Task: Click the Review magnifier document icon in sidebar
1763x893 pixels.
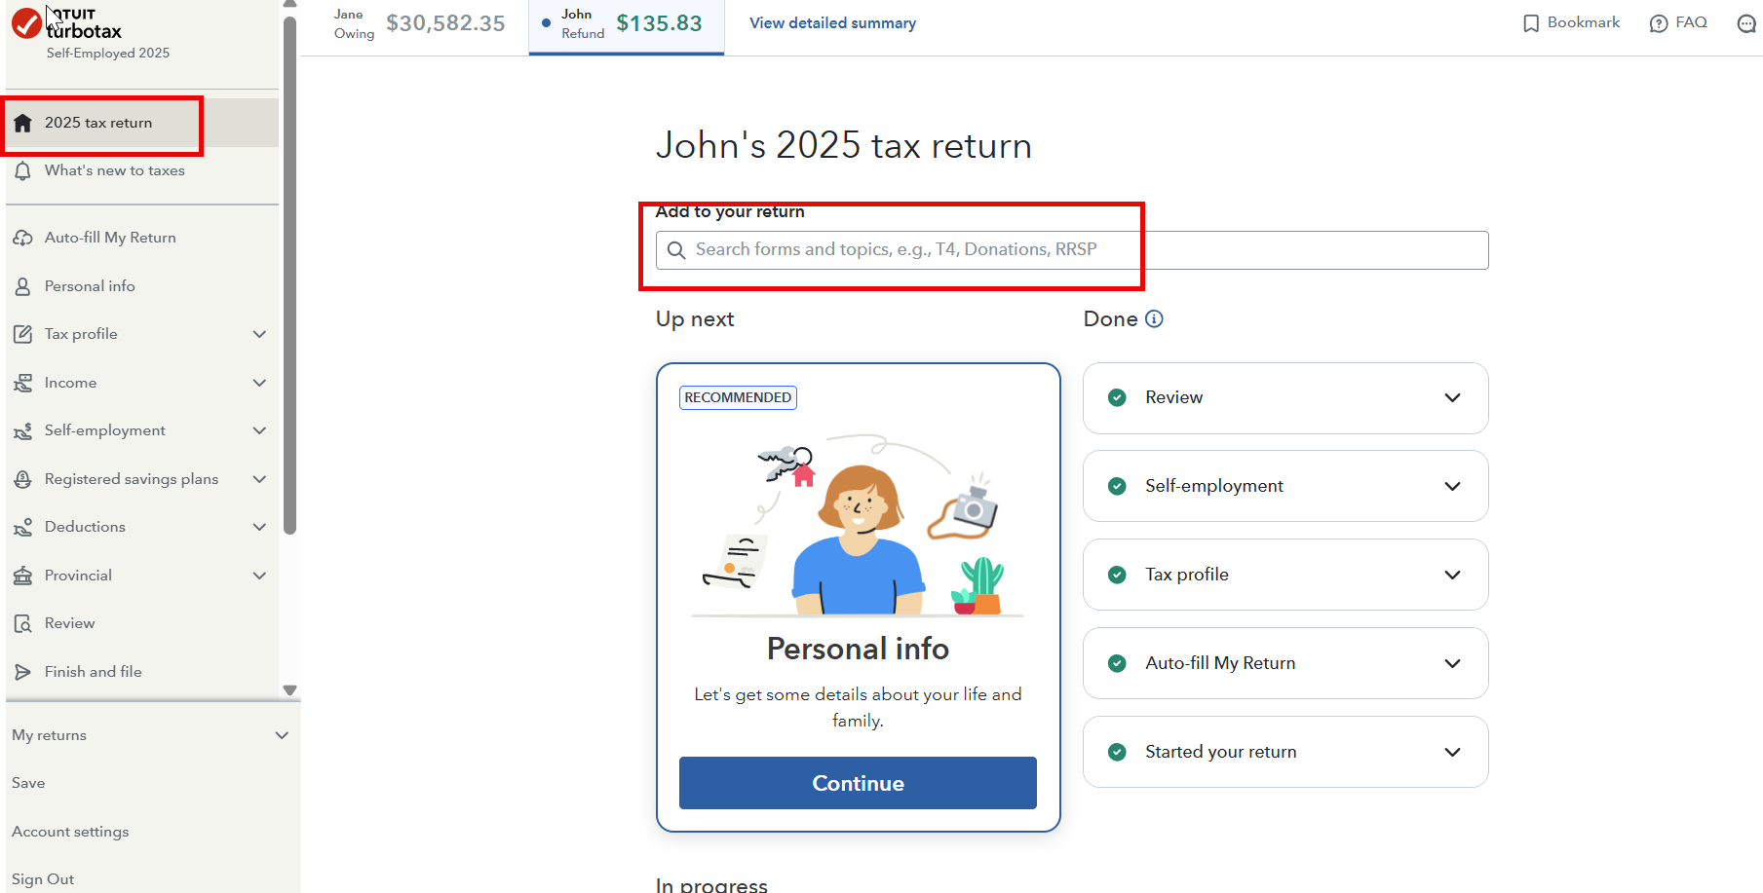Action: [x=23, y=624]
